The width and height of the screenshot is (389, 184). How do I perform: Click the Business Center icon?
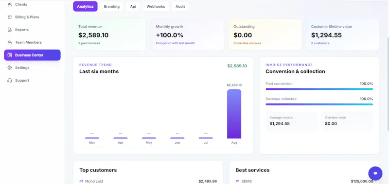coord(10,55)
